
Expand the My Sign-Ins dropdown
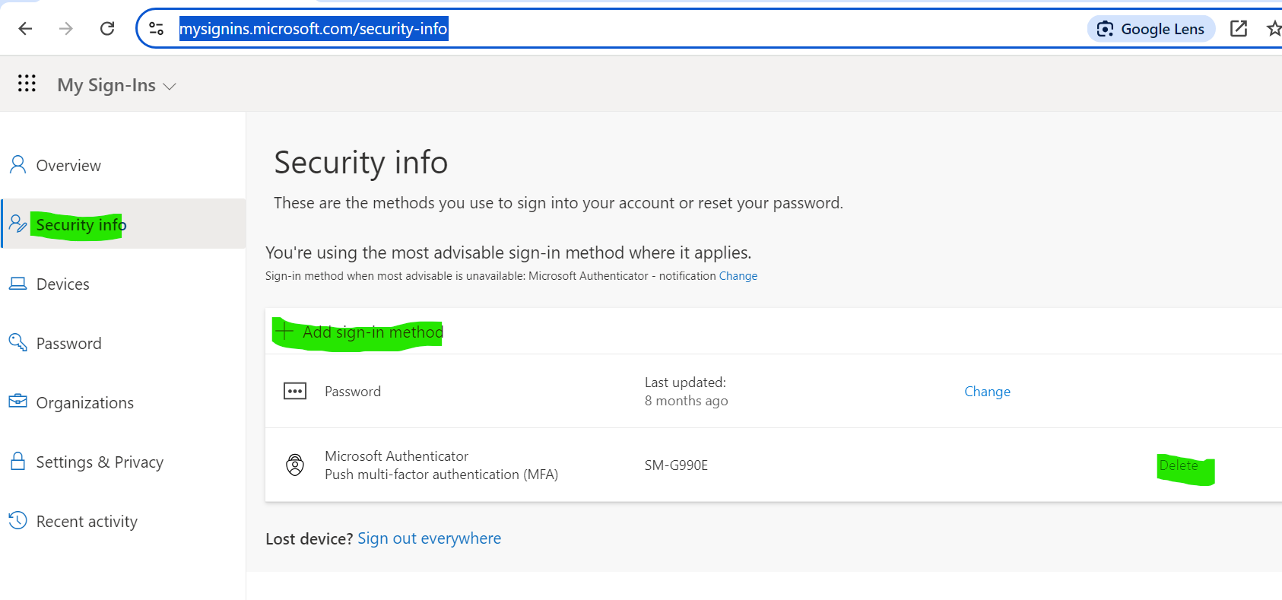pyautogui.click(x=116, y=85)
